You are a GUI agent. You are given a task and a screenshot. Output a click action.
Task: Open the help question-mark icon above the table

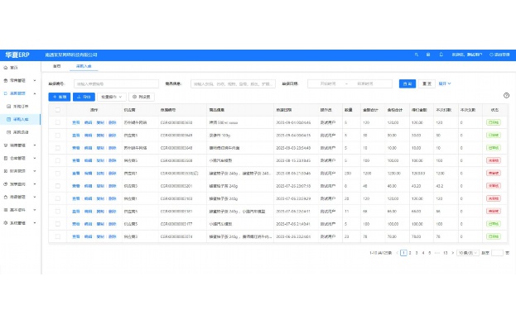point(506,95)
